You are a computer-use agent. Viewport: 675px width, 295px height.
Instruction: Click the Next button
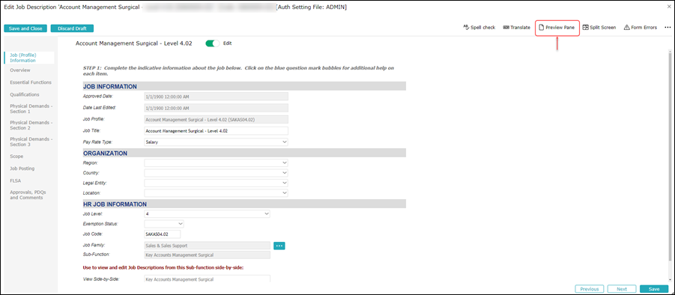(622, 289)
